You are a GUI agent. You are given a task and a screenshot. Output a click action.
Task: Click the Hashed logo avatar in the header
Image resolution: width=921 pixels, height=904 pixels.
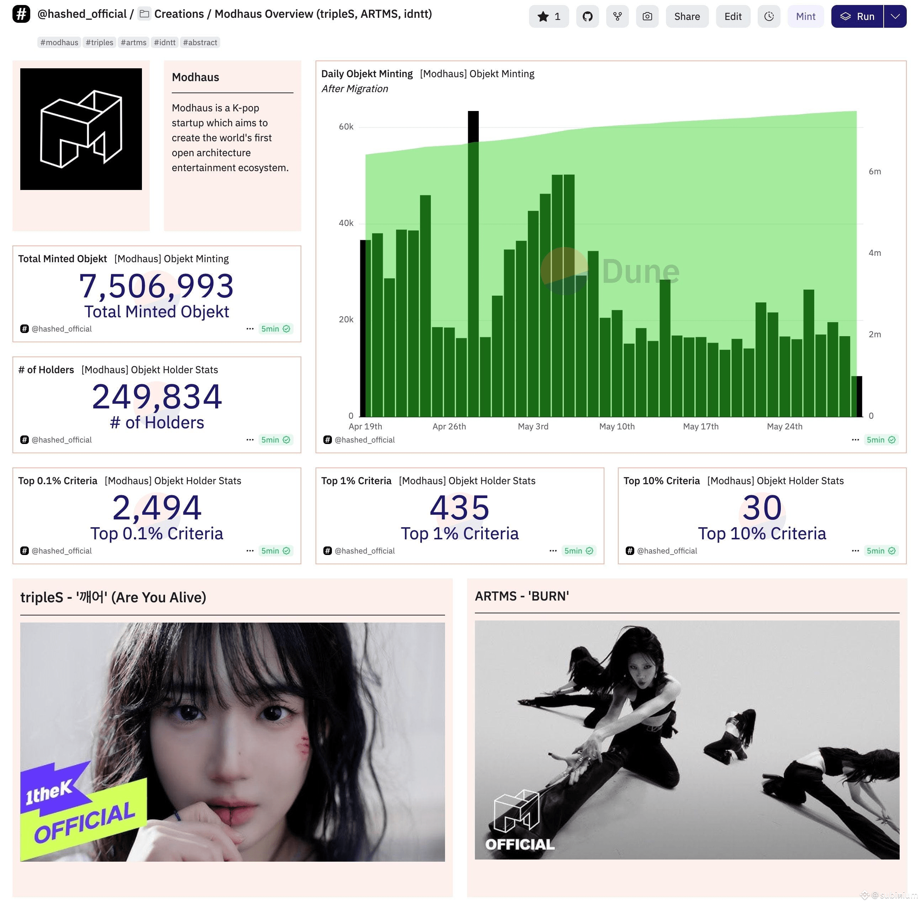(x=21, y=14)
